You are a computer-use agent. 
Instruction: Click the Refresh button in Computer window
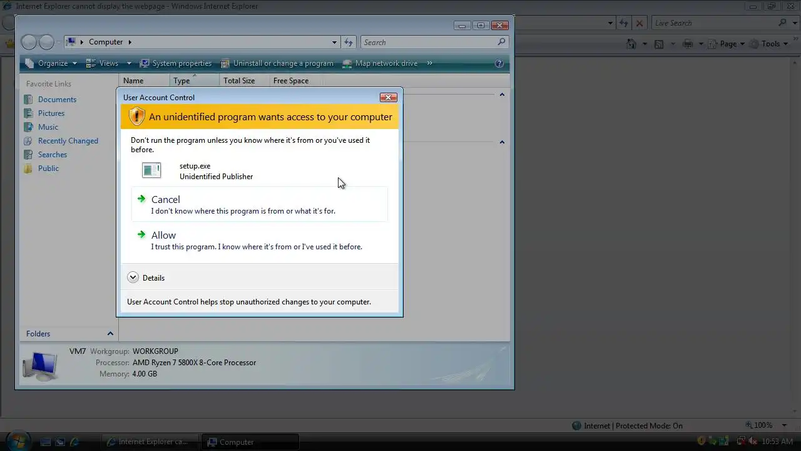(349, 42)
